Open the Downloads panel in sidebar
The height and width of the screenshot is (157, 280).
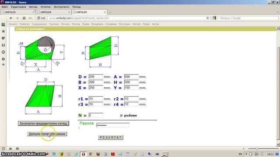[x=3, y=45]
